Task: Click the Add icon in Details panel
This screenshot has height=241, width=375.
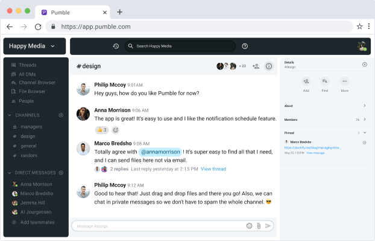Action: click(306, 81)
